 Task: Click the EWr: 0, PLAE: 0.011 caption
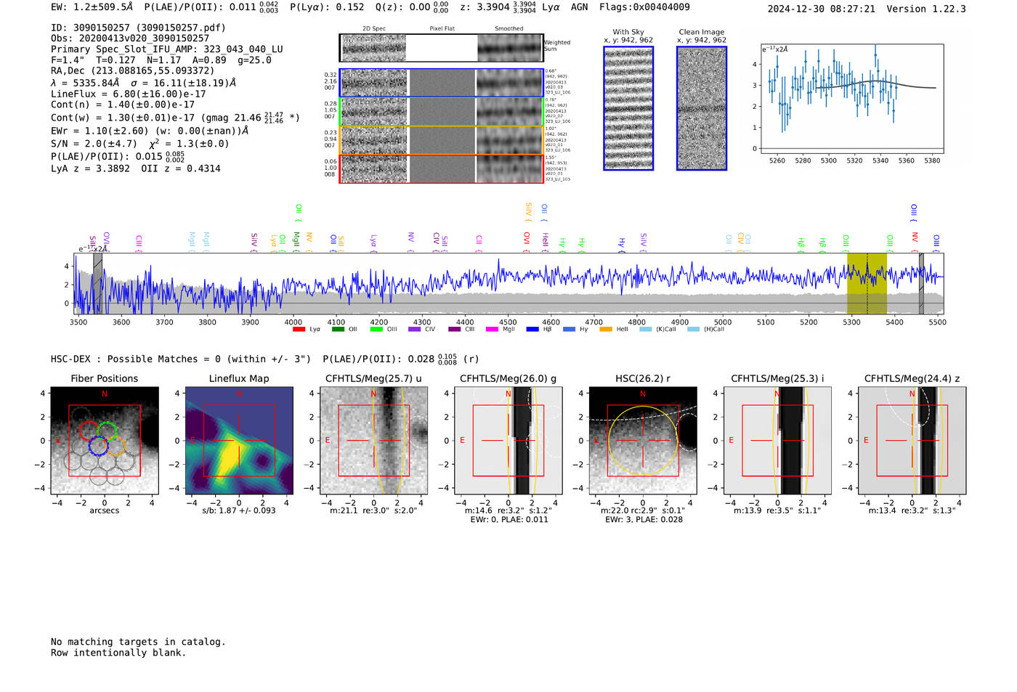[x=509, y=519]
